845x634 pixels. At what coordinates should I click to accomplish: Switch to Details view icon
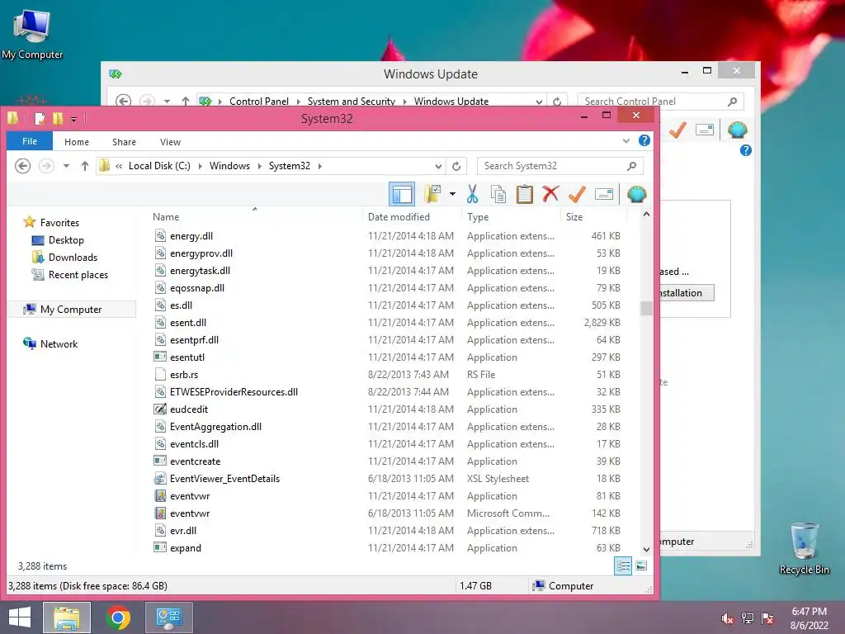pos(623,565)
